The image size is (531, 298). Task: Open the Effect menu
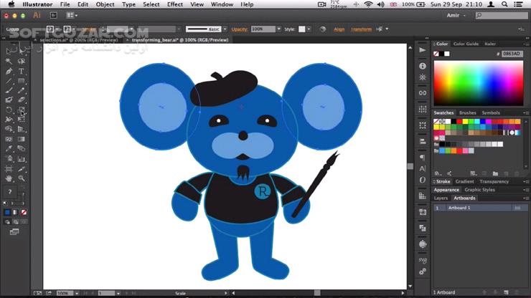pos(175,4)
